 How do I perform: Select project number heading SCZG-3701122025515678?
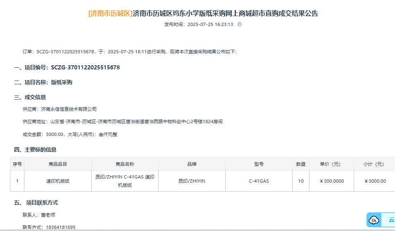click(85, 67)
